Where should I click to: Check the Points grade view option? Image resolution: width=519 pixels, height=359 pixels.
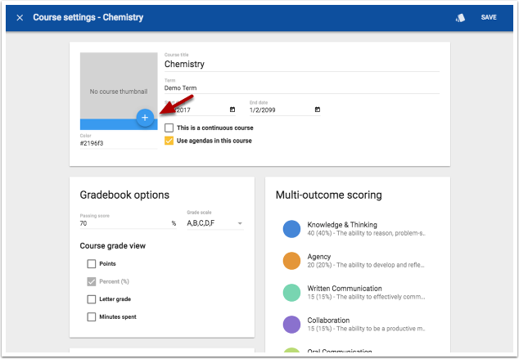[92, 264]
